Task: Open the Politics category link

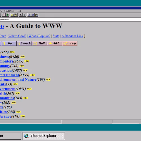Action: (3, 112)
